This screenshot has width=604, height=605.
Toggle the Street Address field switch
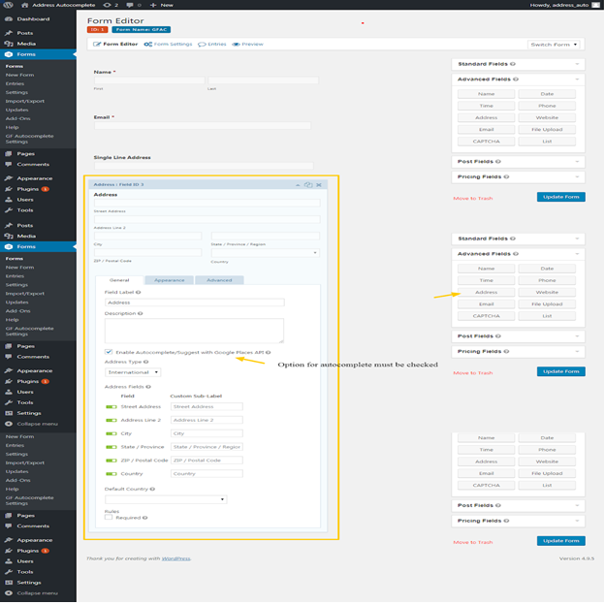111,407
